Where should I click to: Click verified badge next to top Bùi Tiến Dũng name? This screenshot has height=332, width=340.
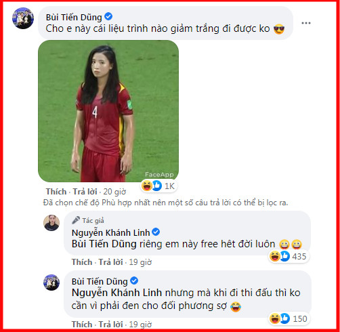coord(108,16)
